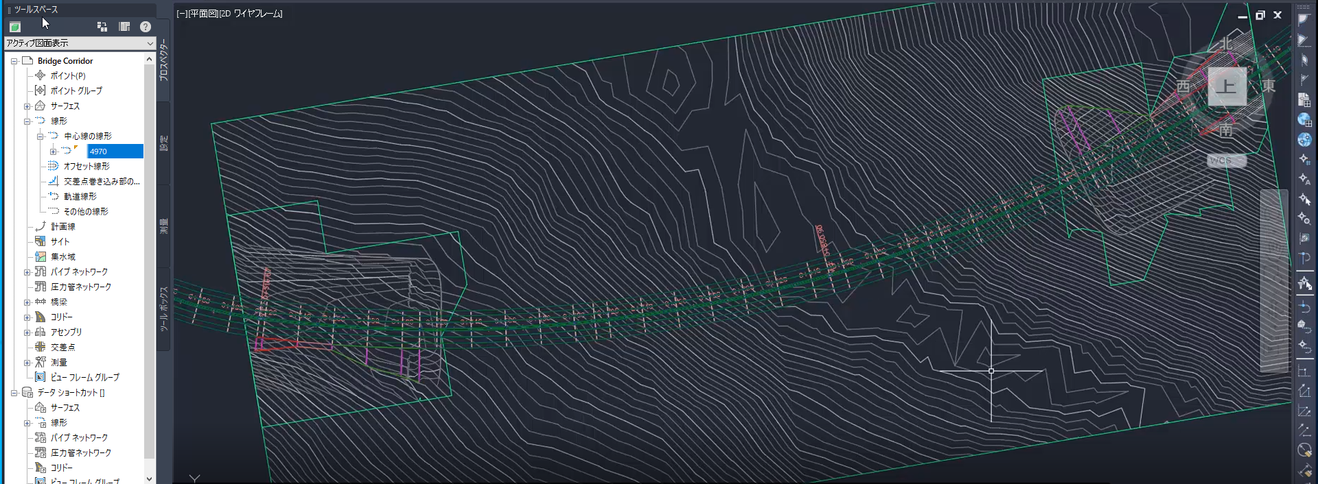Select the その他の線形 item

86,211
